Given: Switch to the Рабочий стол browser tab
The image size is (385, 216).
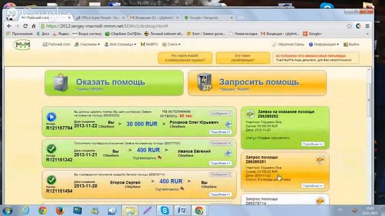Looking at the screenshot, I should point(46,17).
